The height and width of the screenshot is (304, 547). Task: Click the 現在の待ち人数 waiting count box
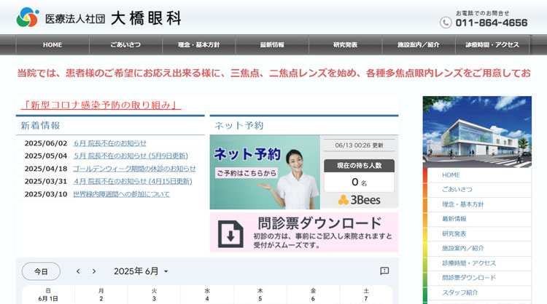click(360, 176)
